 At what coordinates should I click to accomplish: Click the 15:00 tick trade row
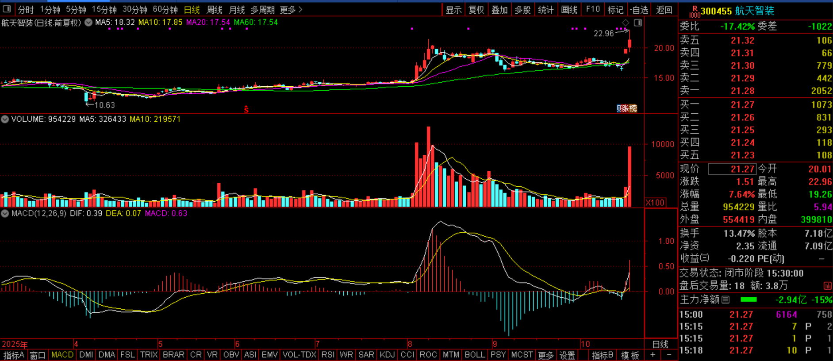point(756,315)
